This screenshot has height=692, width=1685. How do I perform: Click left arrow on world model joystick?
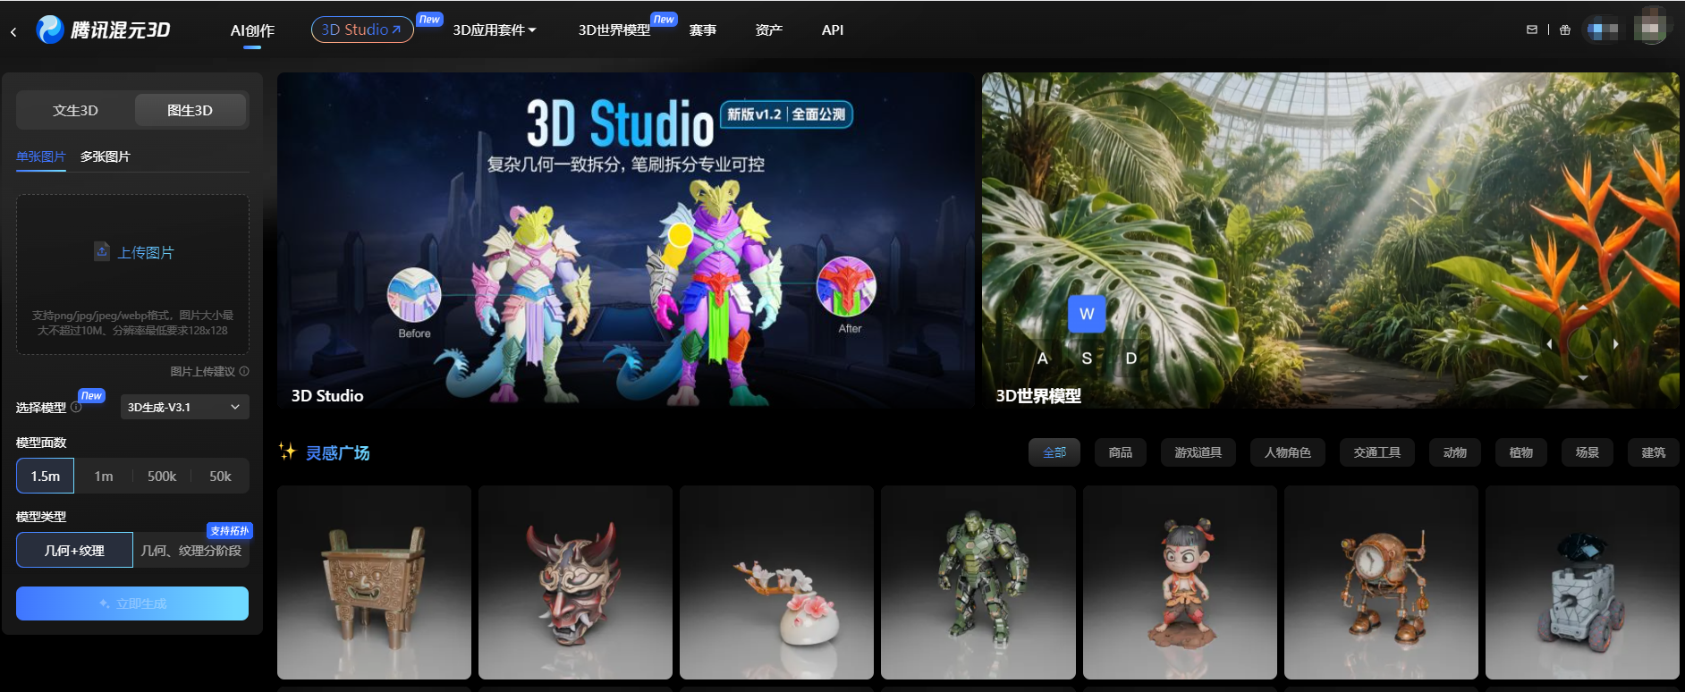pos(1549,344)
